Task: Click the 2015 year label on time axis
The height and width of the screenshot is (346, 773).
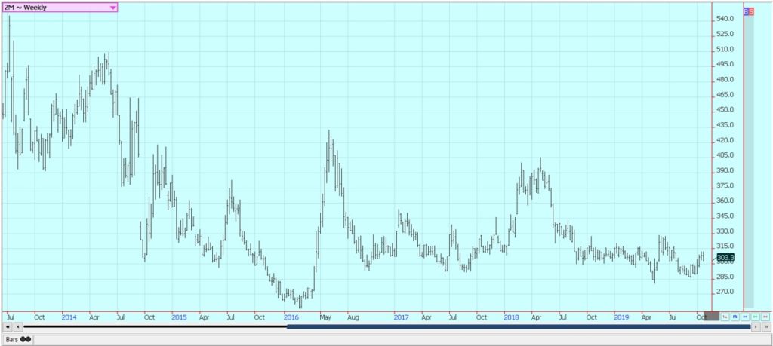Action: pos(179,317)
